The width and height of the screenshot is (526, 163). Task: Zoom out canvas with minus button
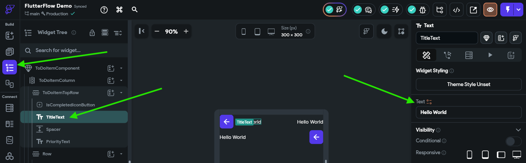[x=157, y=31]
